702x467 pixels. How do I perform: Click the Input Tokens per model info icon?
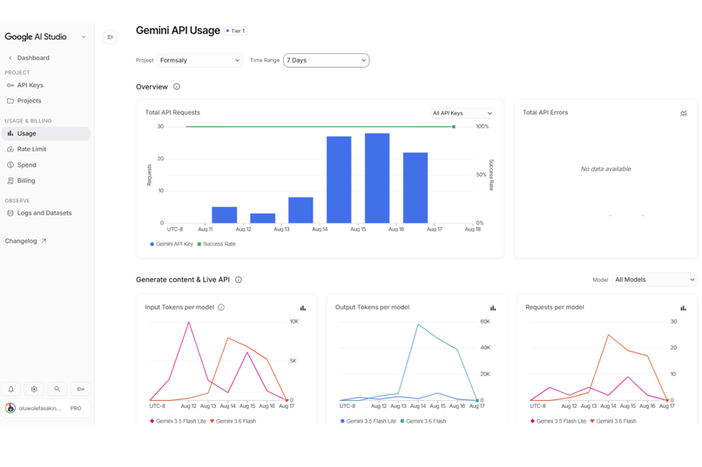point(221,307)
